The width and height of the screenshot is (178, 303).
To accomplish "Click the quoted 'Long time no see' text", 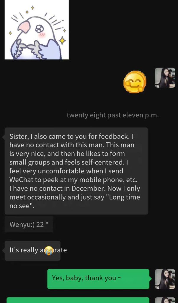I will click(74, 202).
